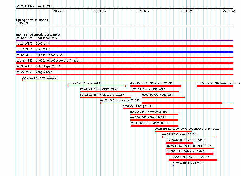The height and width of the screenshot is (176, 241).
Task: Select nsv5901021 (Almarri2020) label
Action: (x=185, y=151)
